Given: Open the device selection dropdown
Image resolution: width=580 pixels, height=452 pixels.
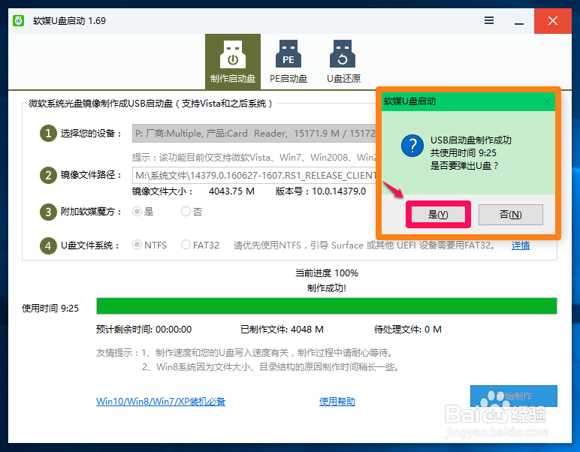Looking at the screenshot, I should point(255,134).
